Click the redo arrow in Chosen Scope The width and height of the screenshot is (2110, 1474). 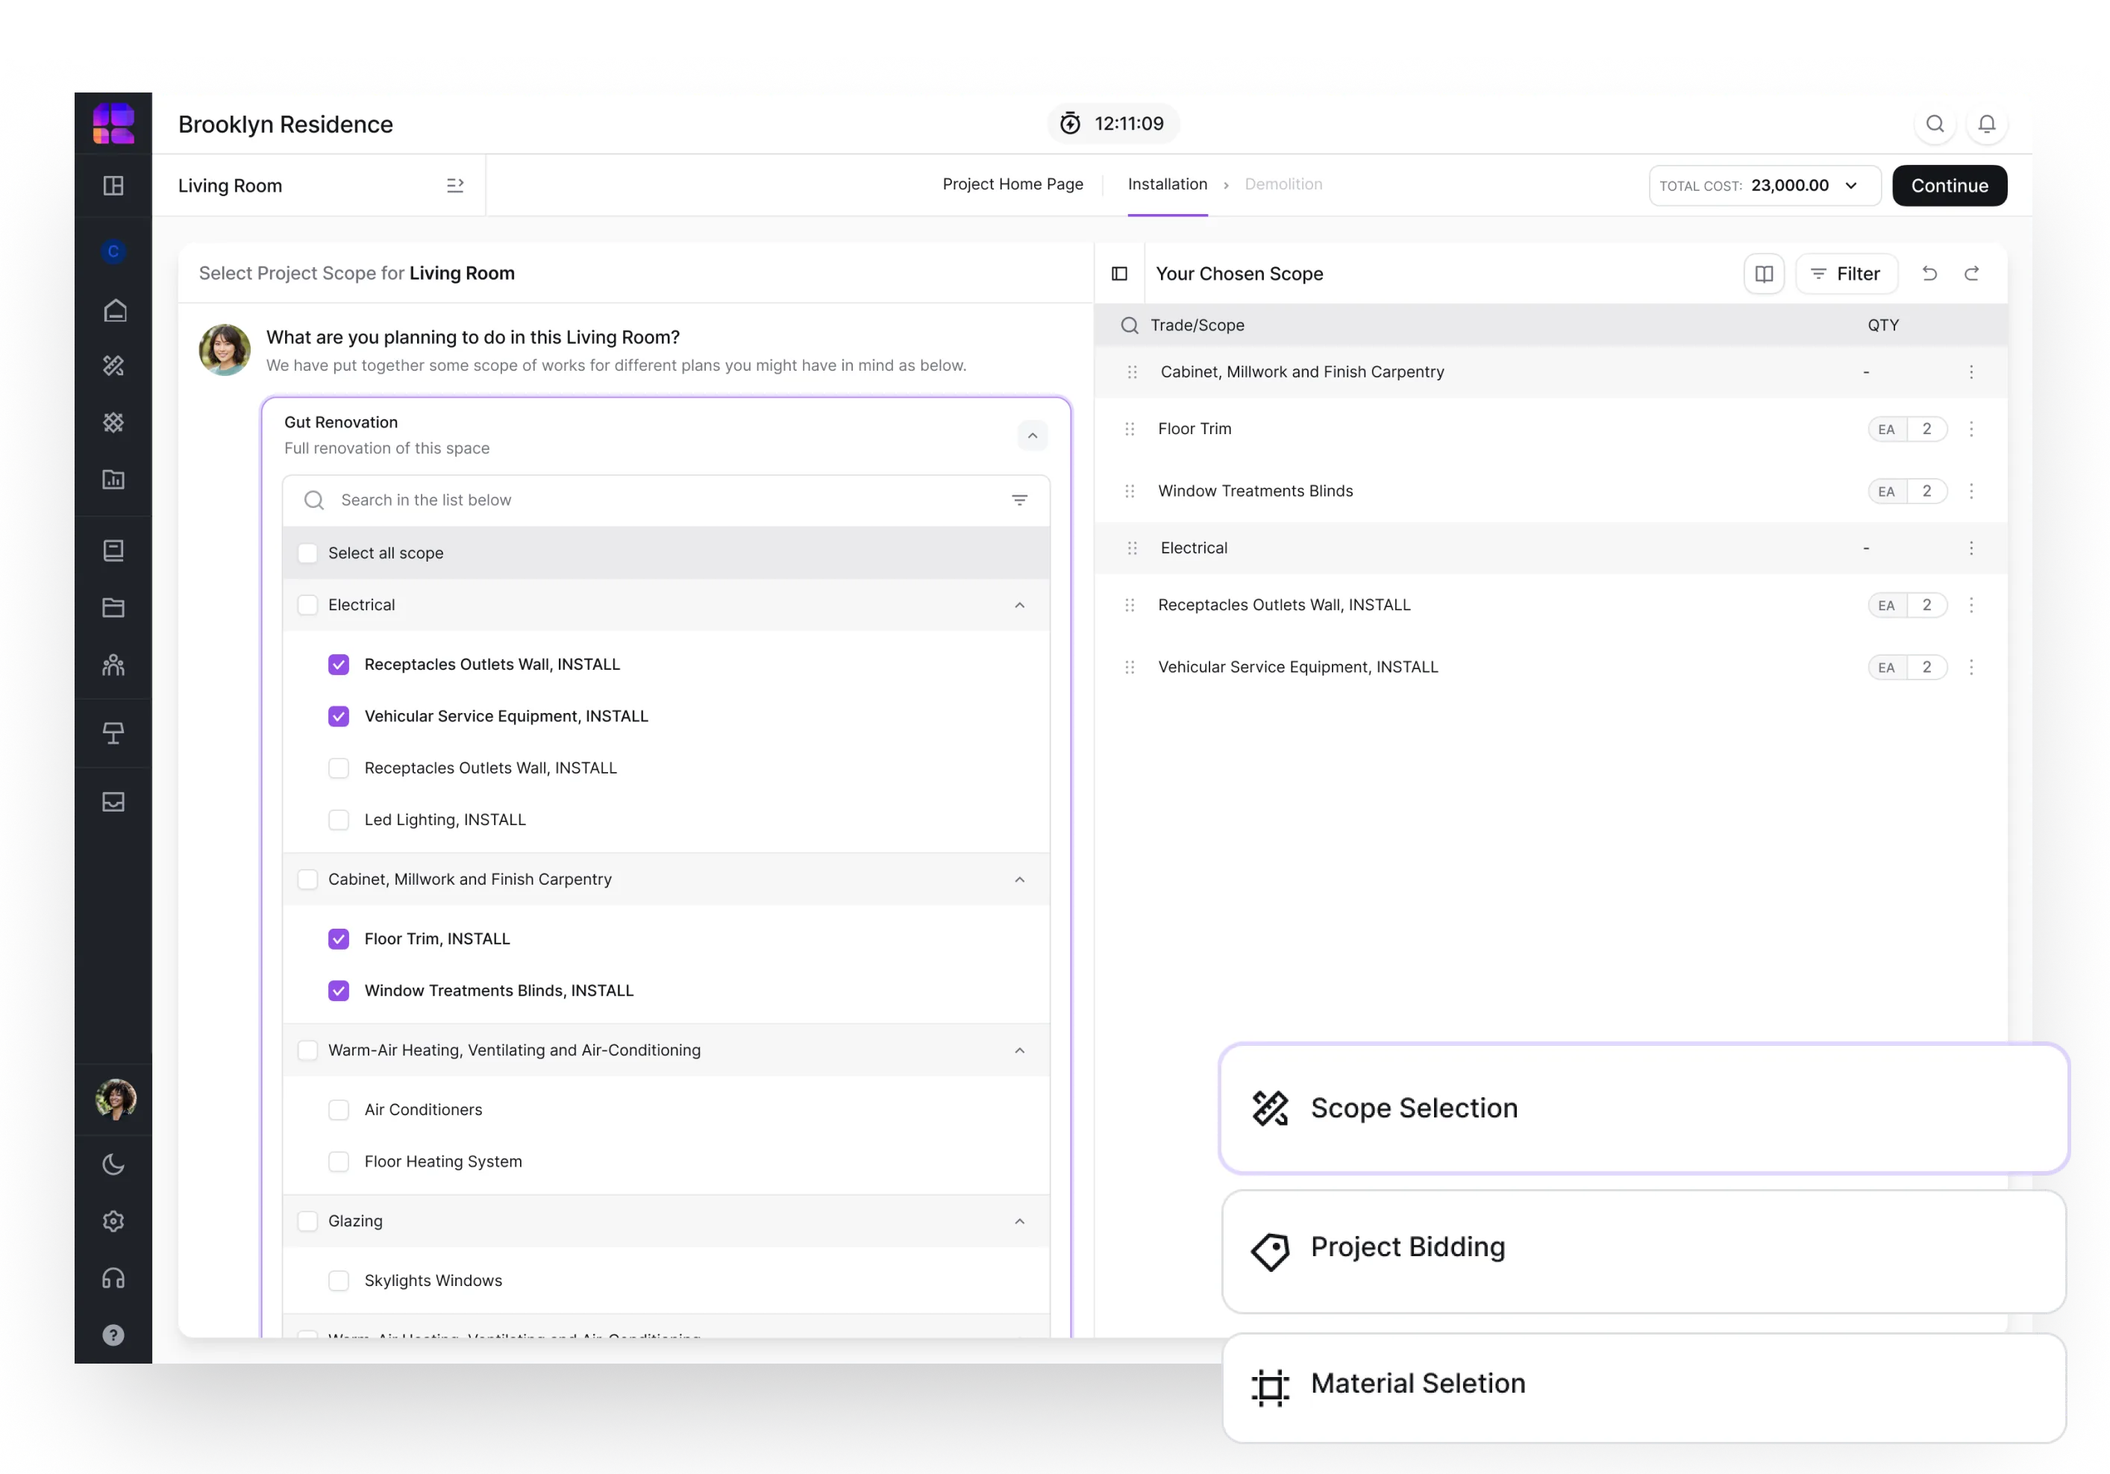[x=1971, y=274]
